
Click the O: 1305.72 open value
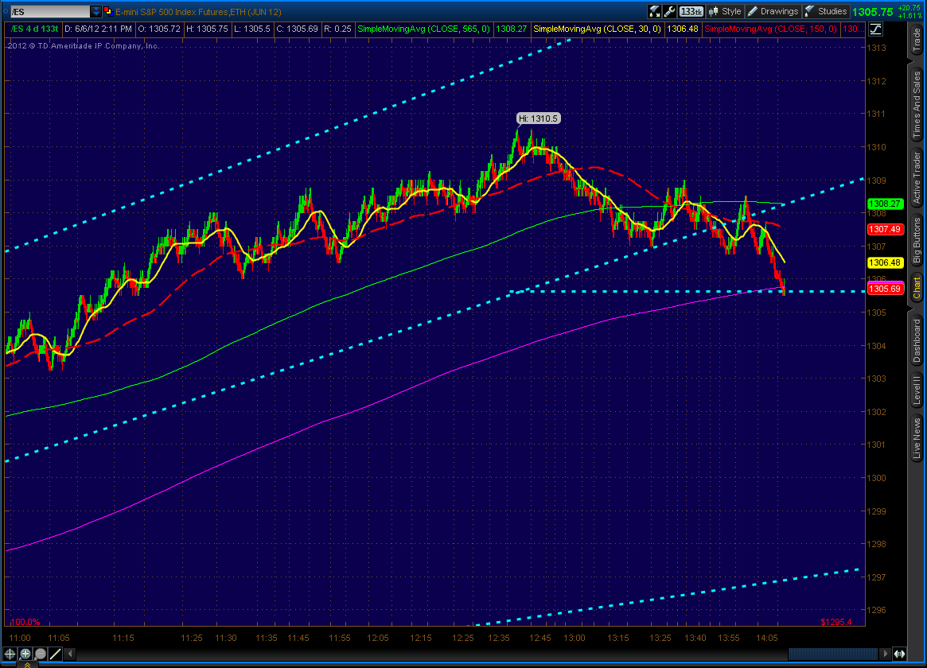(158, 29)
